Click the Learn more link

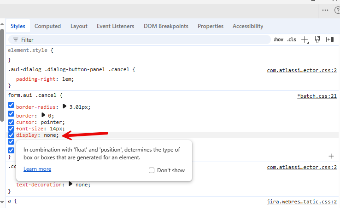[37, 169]
